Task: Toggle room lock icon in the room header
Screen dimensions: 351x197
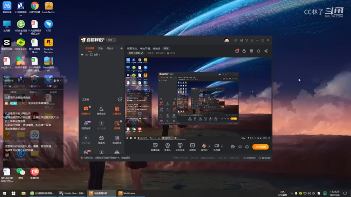Action: tap(244, 51)
